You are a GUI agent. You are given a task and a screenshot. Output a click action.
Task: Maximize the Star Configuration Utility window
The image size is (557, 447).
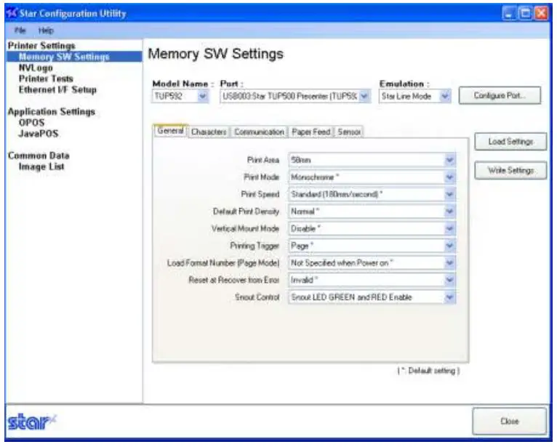tap(525, 14)
